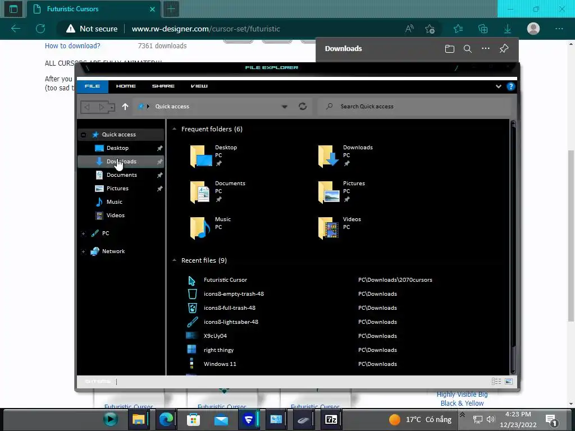Expand the PC tree node
The height and width of the screenshot is (431, 575).
tap(84, 233)
